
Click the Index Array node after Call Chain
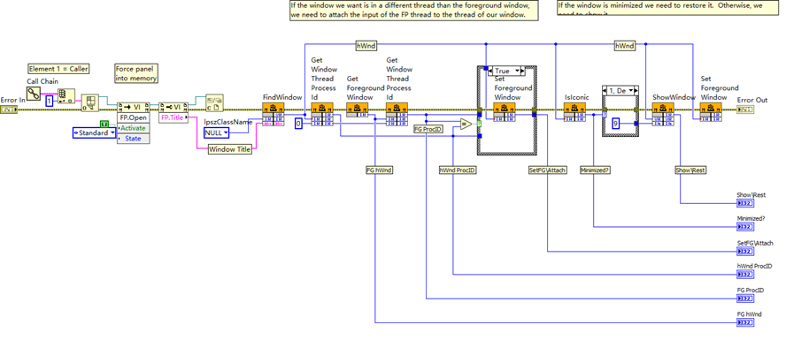[x=66, y=97]
